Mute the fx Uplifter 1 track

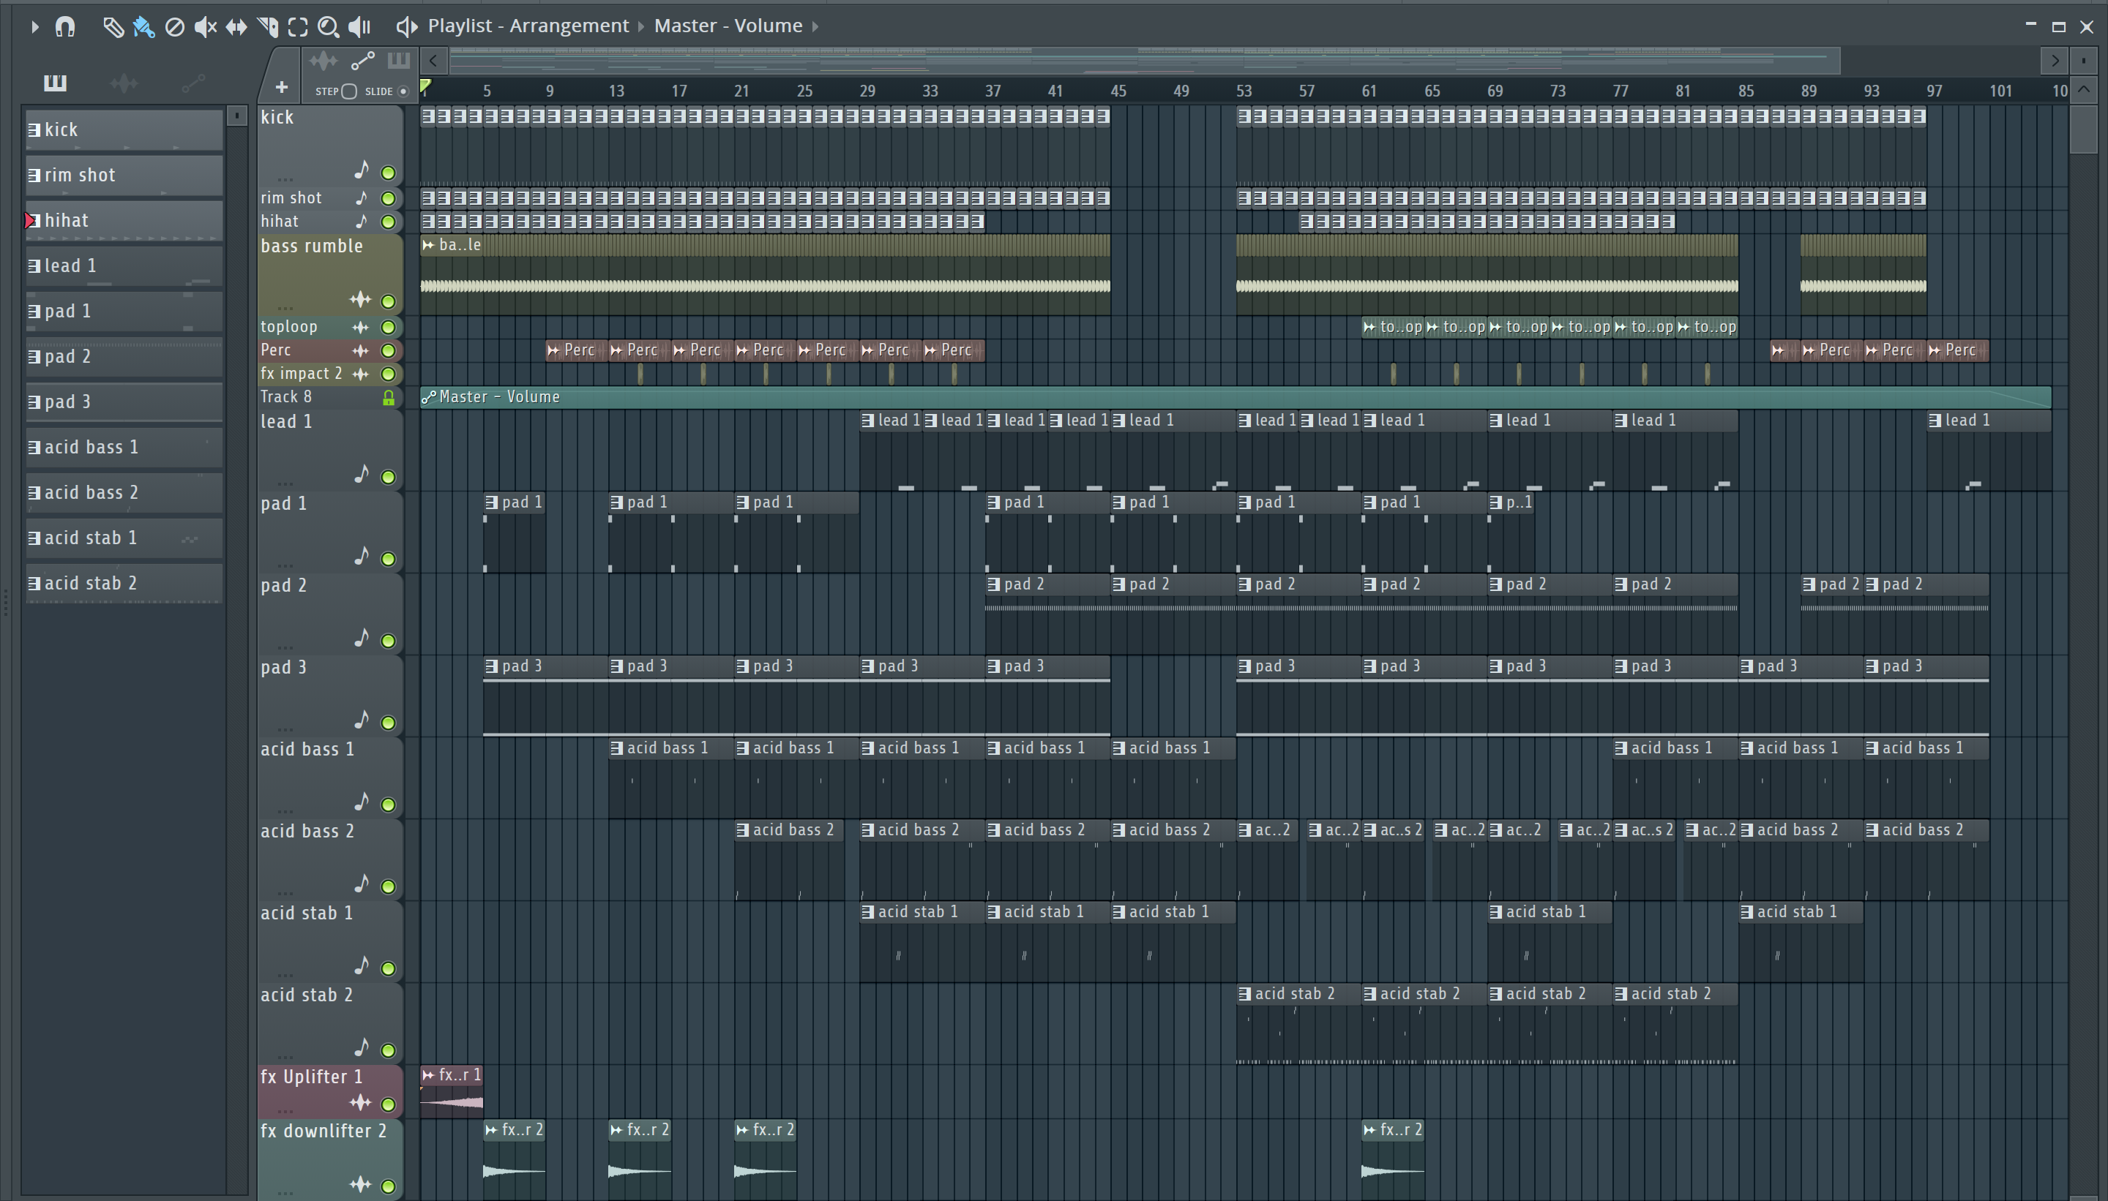pyautogui.click(x=388, y=1104)
